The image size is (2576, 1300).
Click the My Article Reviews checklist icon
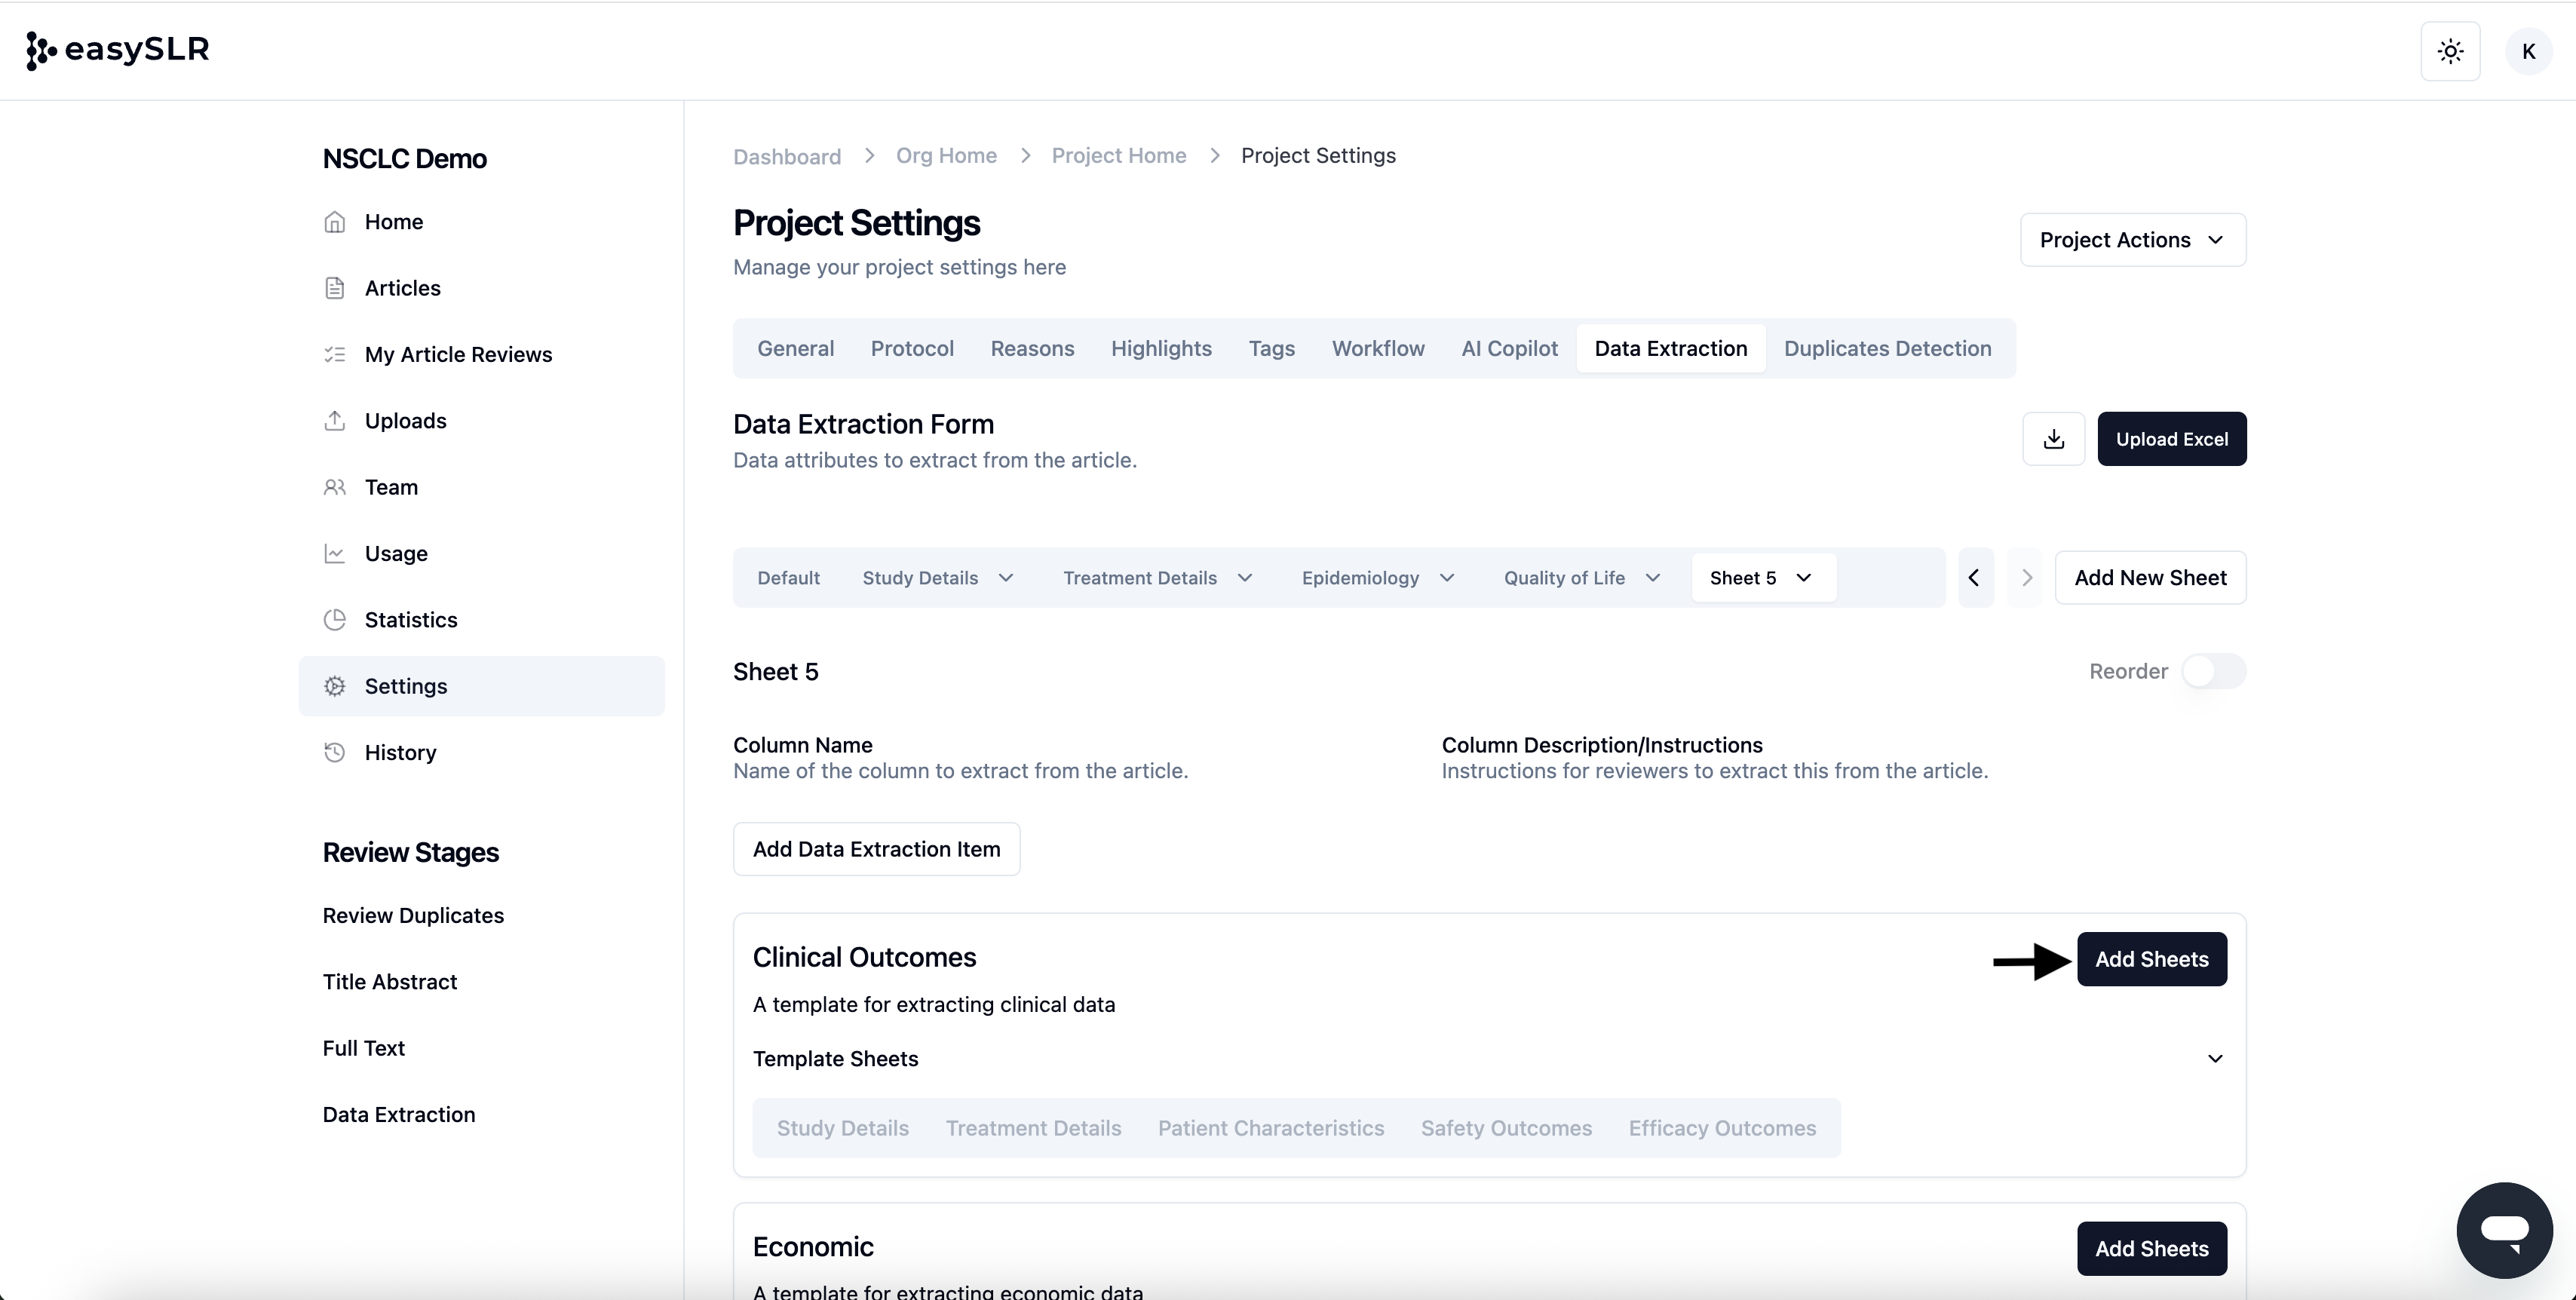(x=335, y=354)
